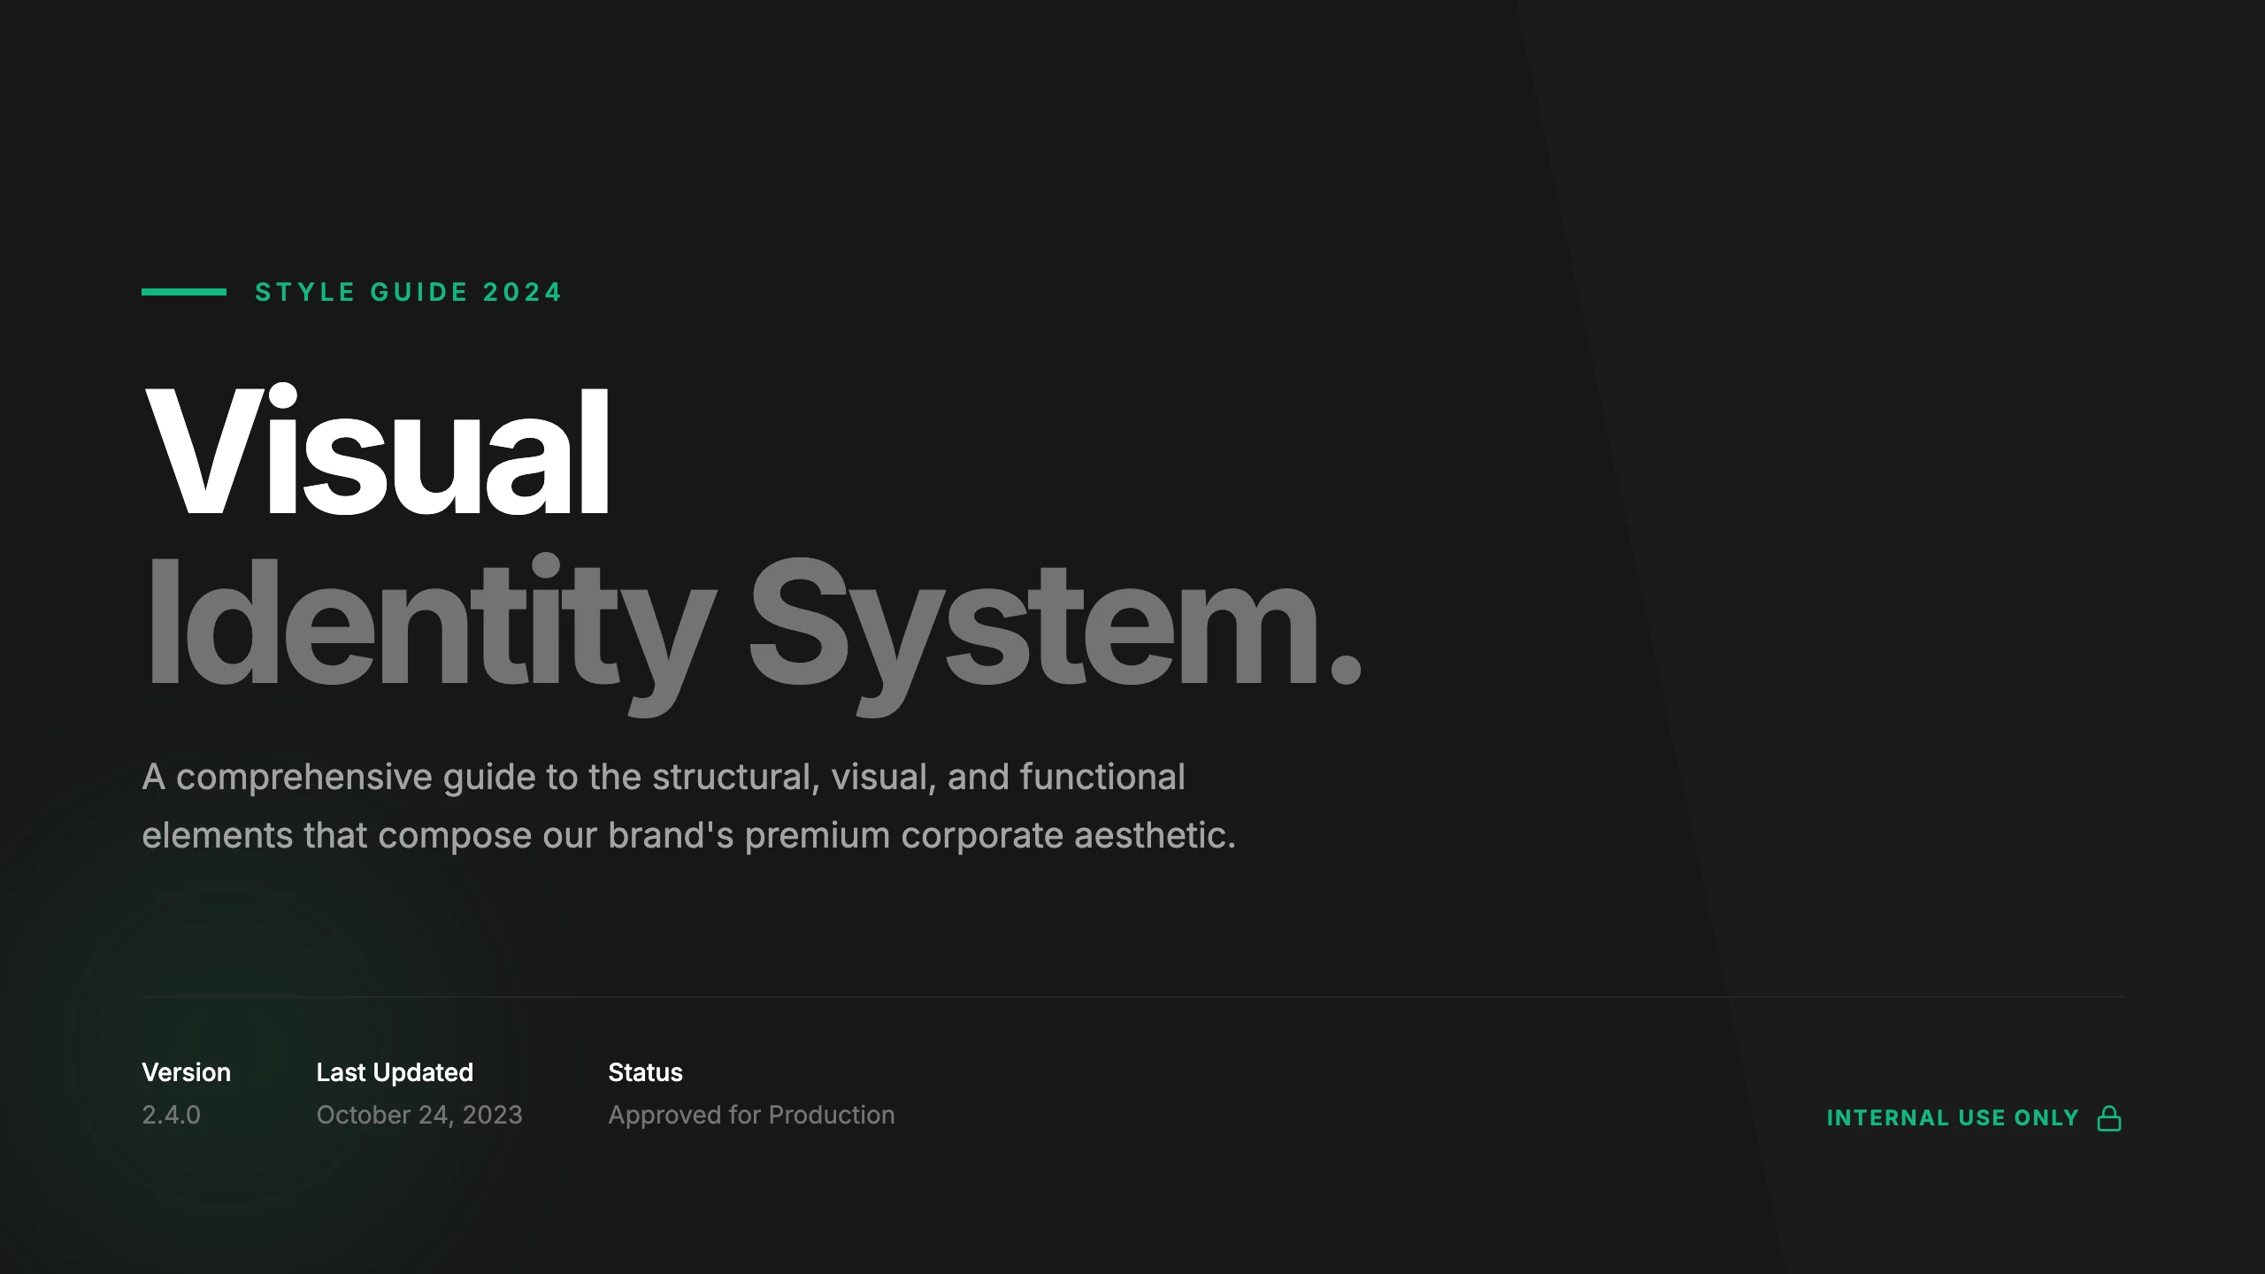Image resolution: width=2265 pixels, height=1274 pixels.
Task: Click the 'Visual' headline word
Action: (x=378, y=450)
